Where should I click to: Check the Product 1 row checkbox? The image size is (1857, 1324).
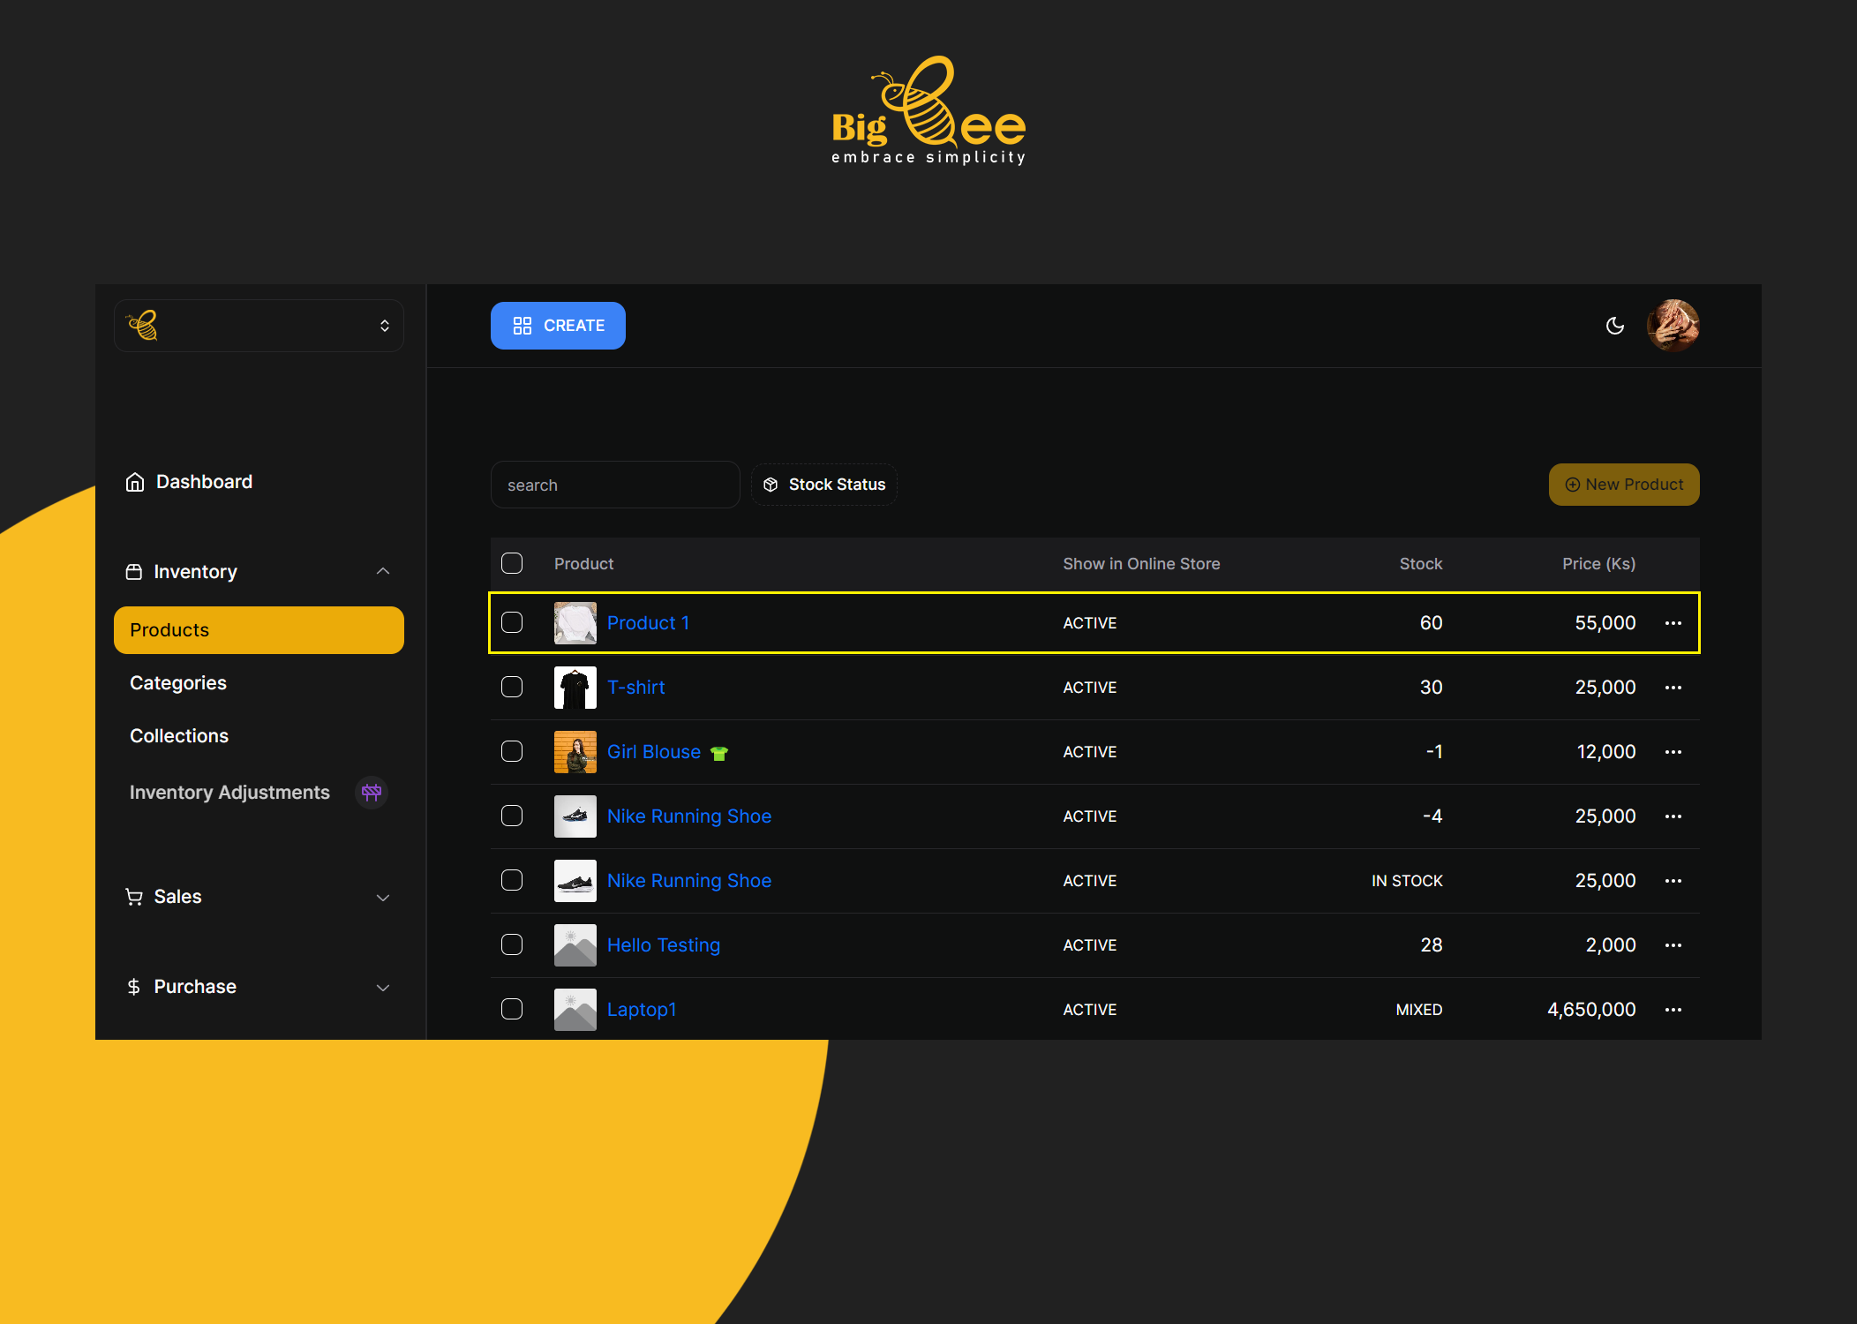(x=512, y=622)
